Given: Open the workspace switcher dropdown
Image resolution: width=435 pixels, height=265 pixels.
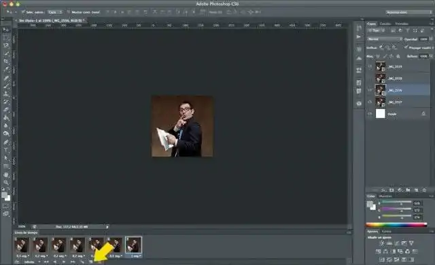Looking at the screenshot, I should click(x=408, y=12).
